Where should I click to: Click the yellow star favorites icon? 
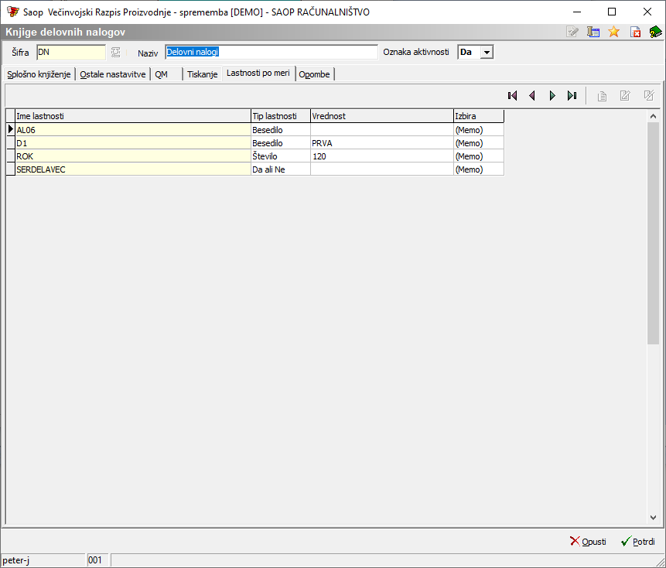point(613,32)
